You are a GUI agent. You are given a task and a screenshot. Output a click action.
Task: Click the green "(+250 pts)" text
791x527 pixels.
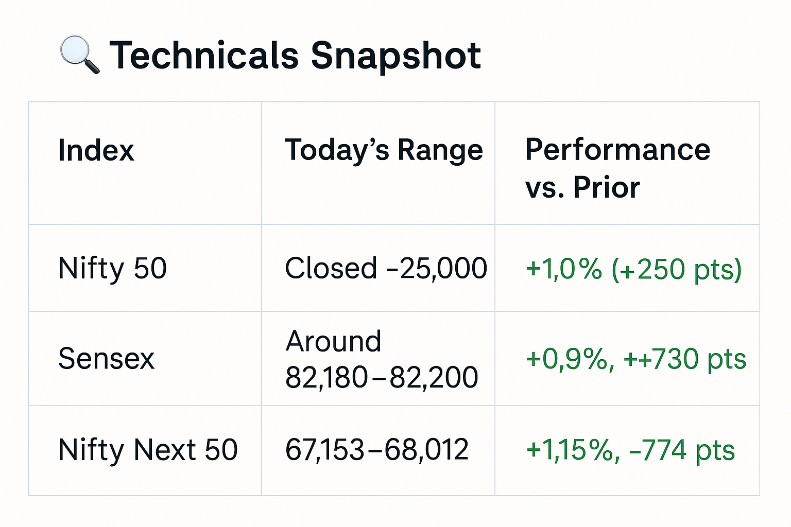(x=677, y=269)
